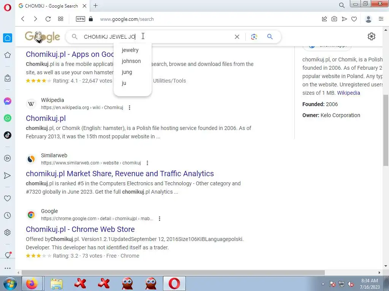
Task: Open the Opera main menu logo
Action: (8, 8)
